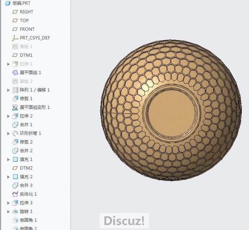249x230 pixels.
Task: Expand the 旋转 1 feature node
Action: tap(8, 212)
